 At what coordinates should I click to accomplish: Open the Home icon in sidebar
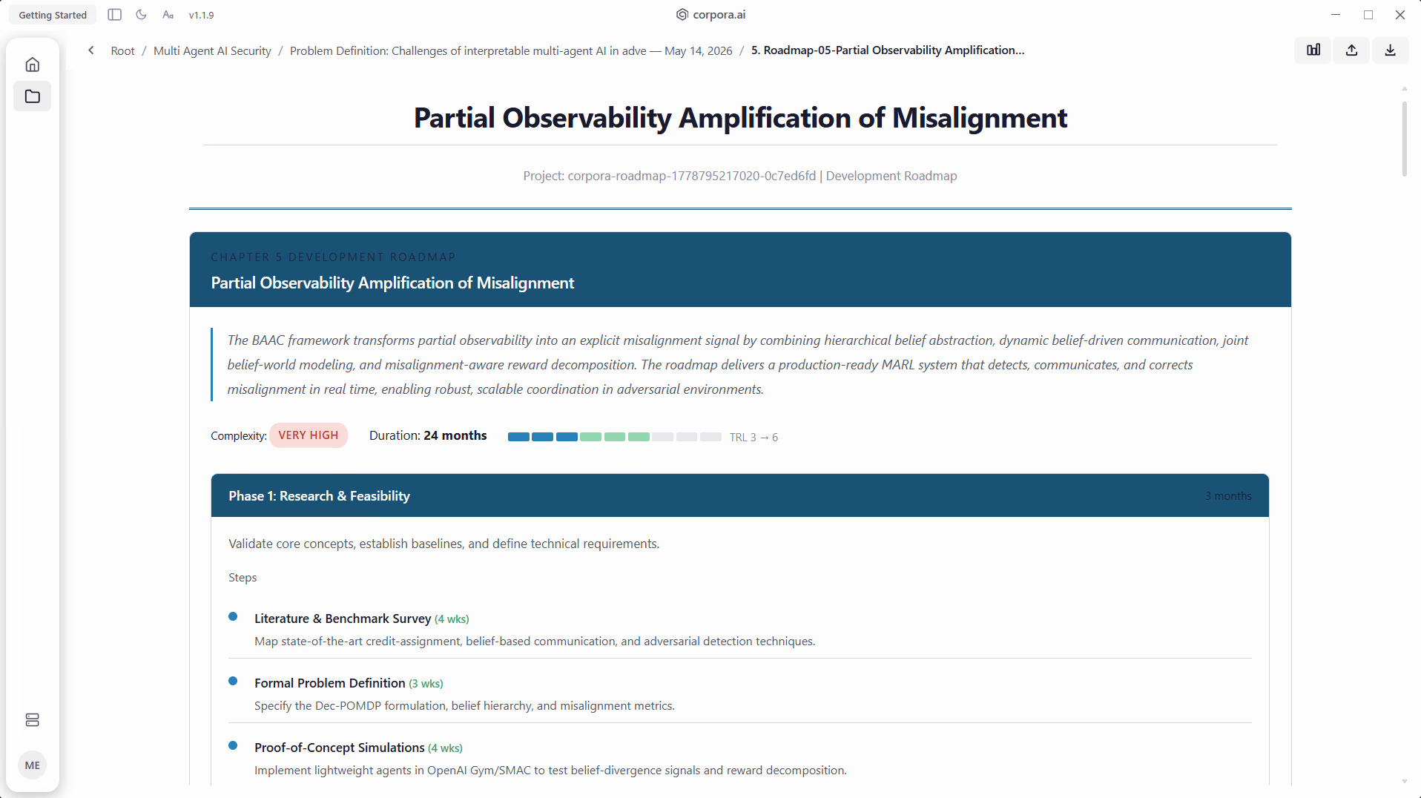pos(33,65)
